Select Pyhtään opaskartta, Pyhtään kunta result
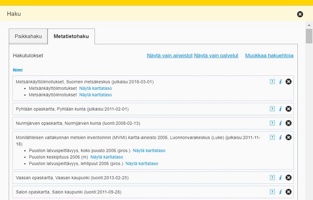Screen dimensions: 313x200 [x=72, y=109]
